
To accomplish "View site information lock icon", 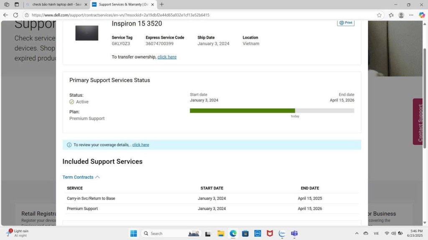I will click(26, 15).
